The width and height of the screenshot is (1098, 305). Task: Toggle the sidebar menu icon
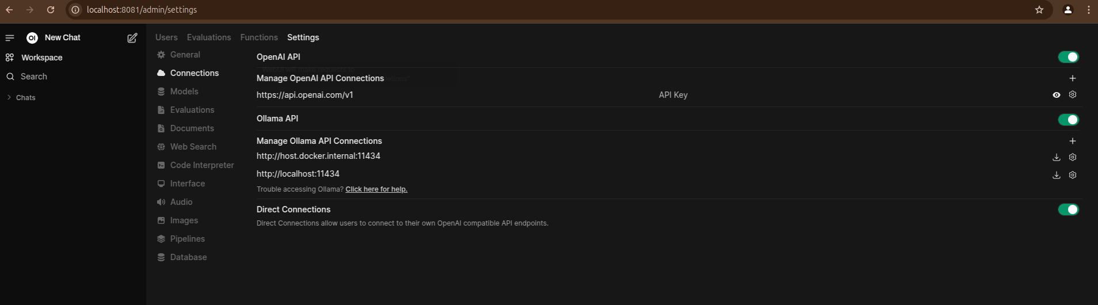(x=10, y=38)
